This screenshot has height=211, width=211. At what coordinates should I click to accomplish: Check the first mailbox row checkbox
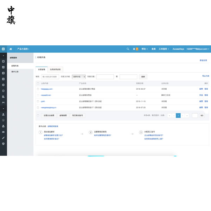tap(38, 89)
